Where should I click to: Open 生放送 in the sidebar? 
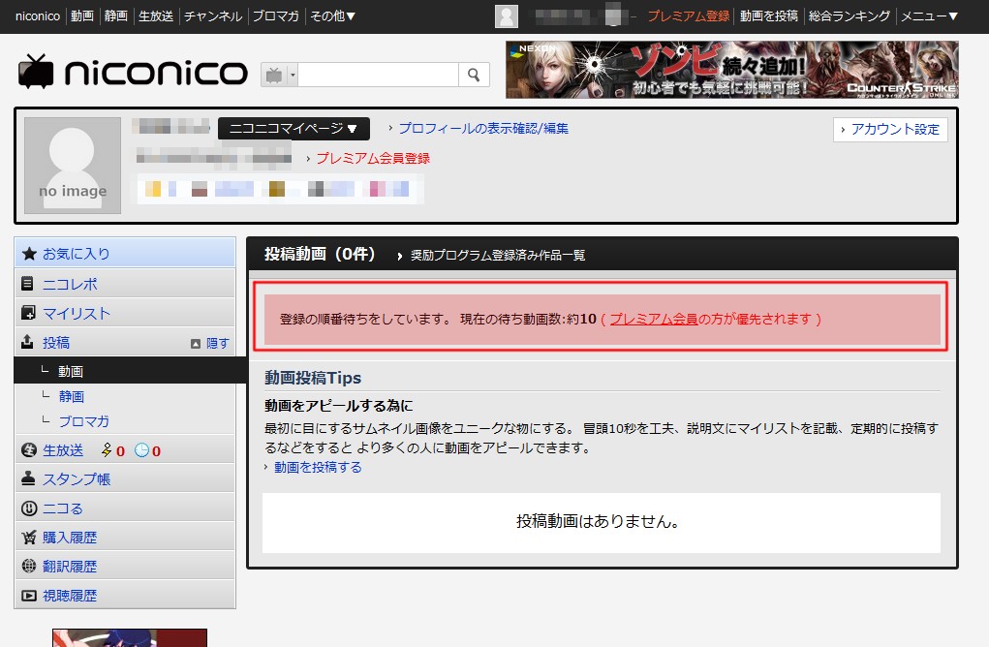coord(64,449)
